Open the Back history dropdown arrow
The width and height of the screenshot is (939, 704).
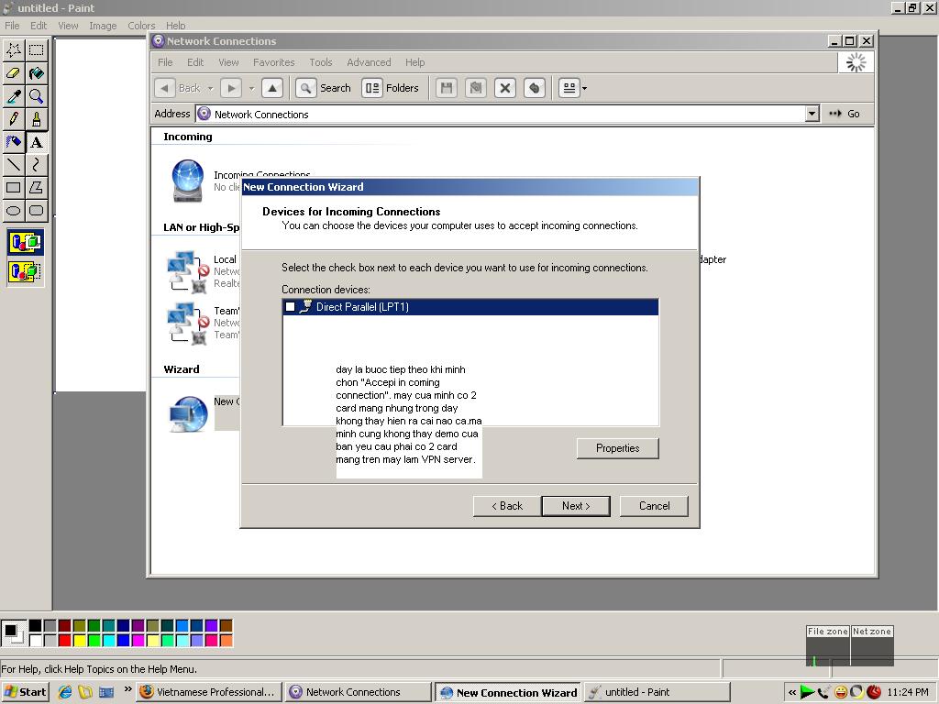(210, 89)
